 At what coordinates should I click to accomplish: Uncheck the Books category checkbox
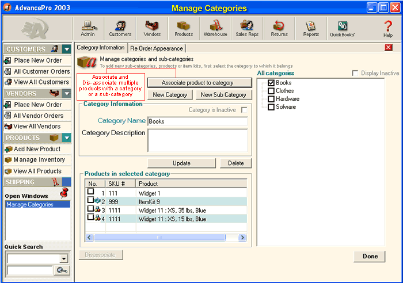pyautogui.click(x=271, y=83)
